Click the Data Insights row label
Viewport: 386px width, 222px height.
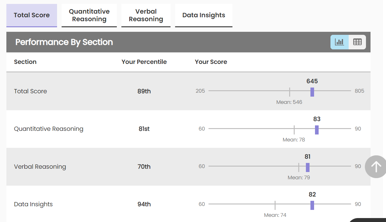click(x=33, y=204)
